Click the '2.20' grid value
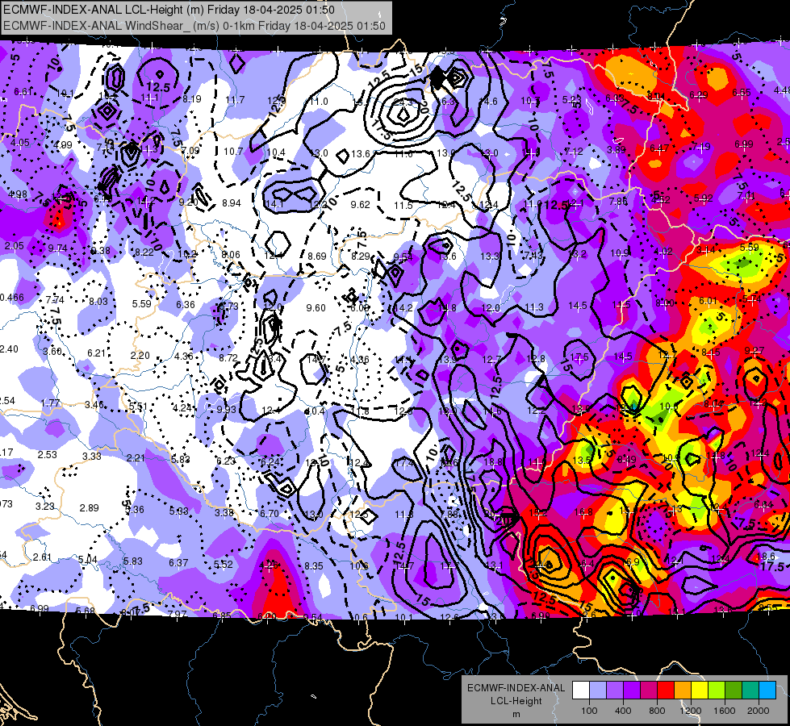790x726 pixels. [x=140, y=356]
